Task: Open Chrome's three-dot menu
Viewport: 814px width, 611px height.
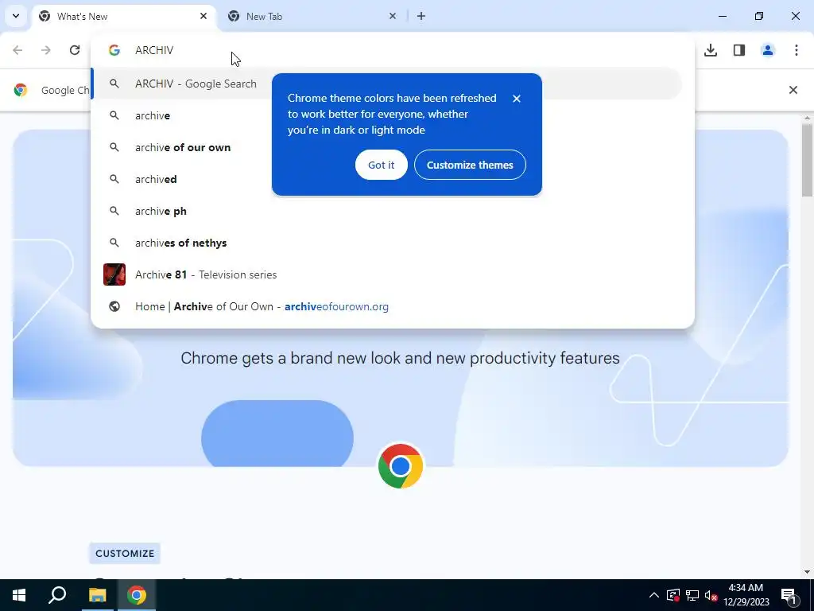Action: click(797, 50)
